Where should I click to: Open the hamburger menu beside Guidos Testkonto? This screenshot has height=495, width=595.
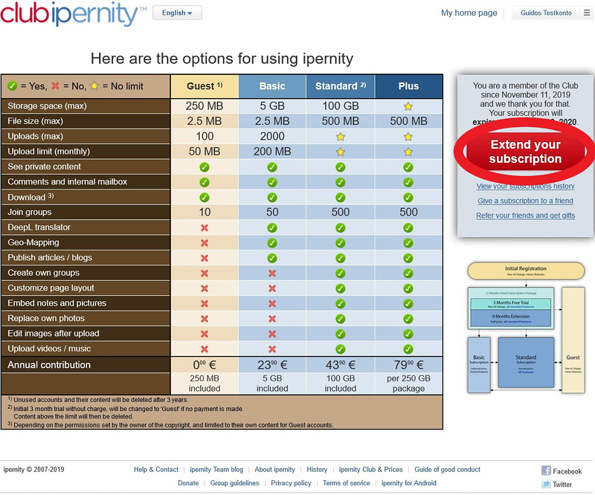pos(587,13)
